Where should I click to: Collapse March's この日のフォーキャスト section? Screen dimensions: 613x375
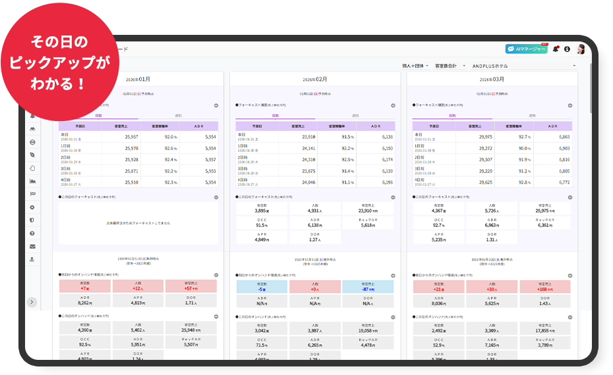click(x=571, y=197)
